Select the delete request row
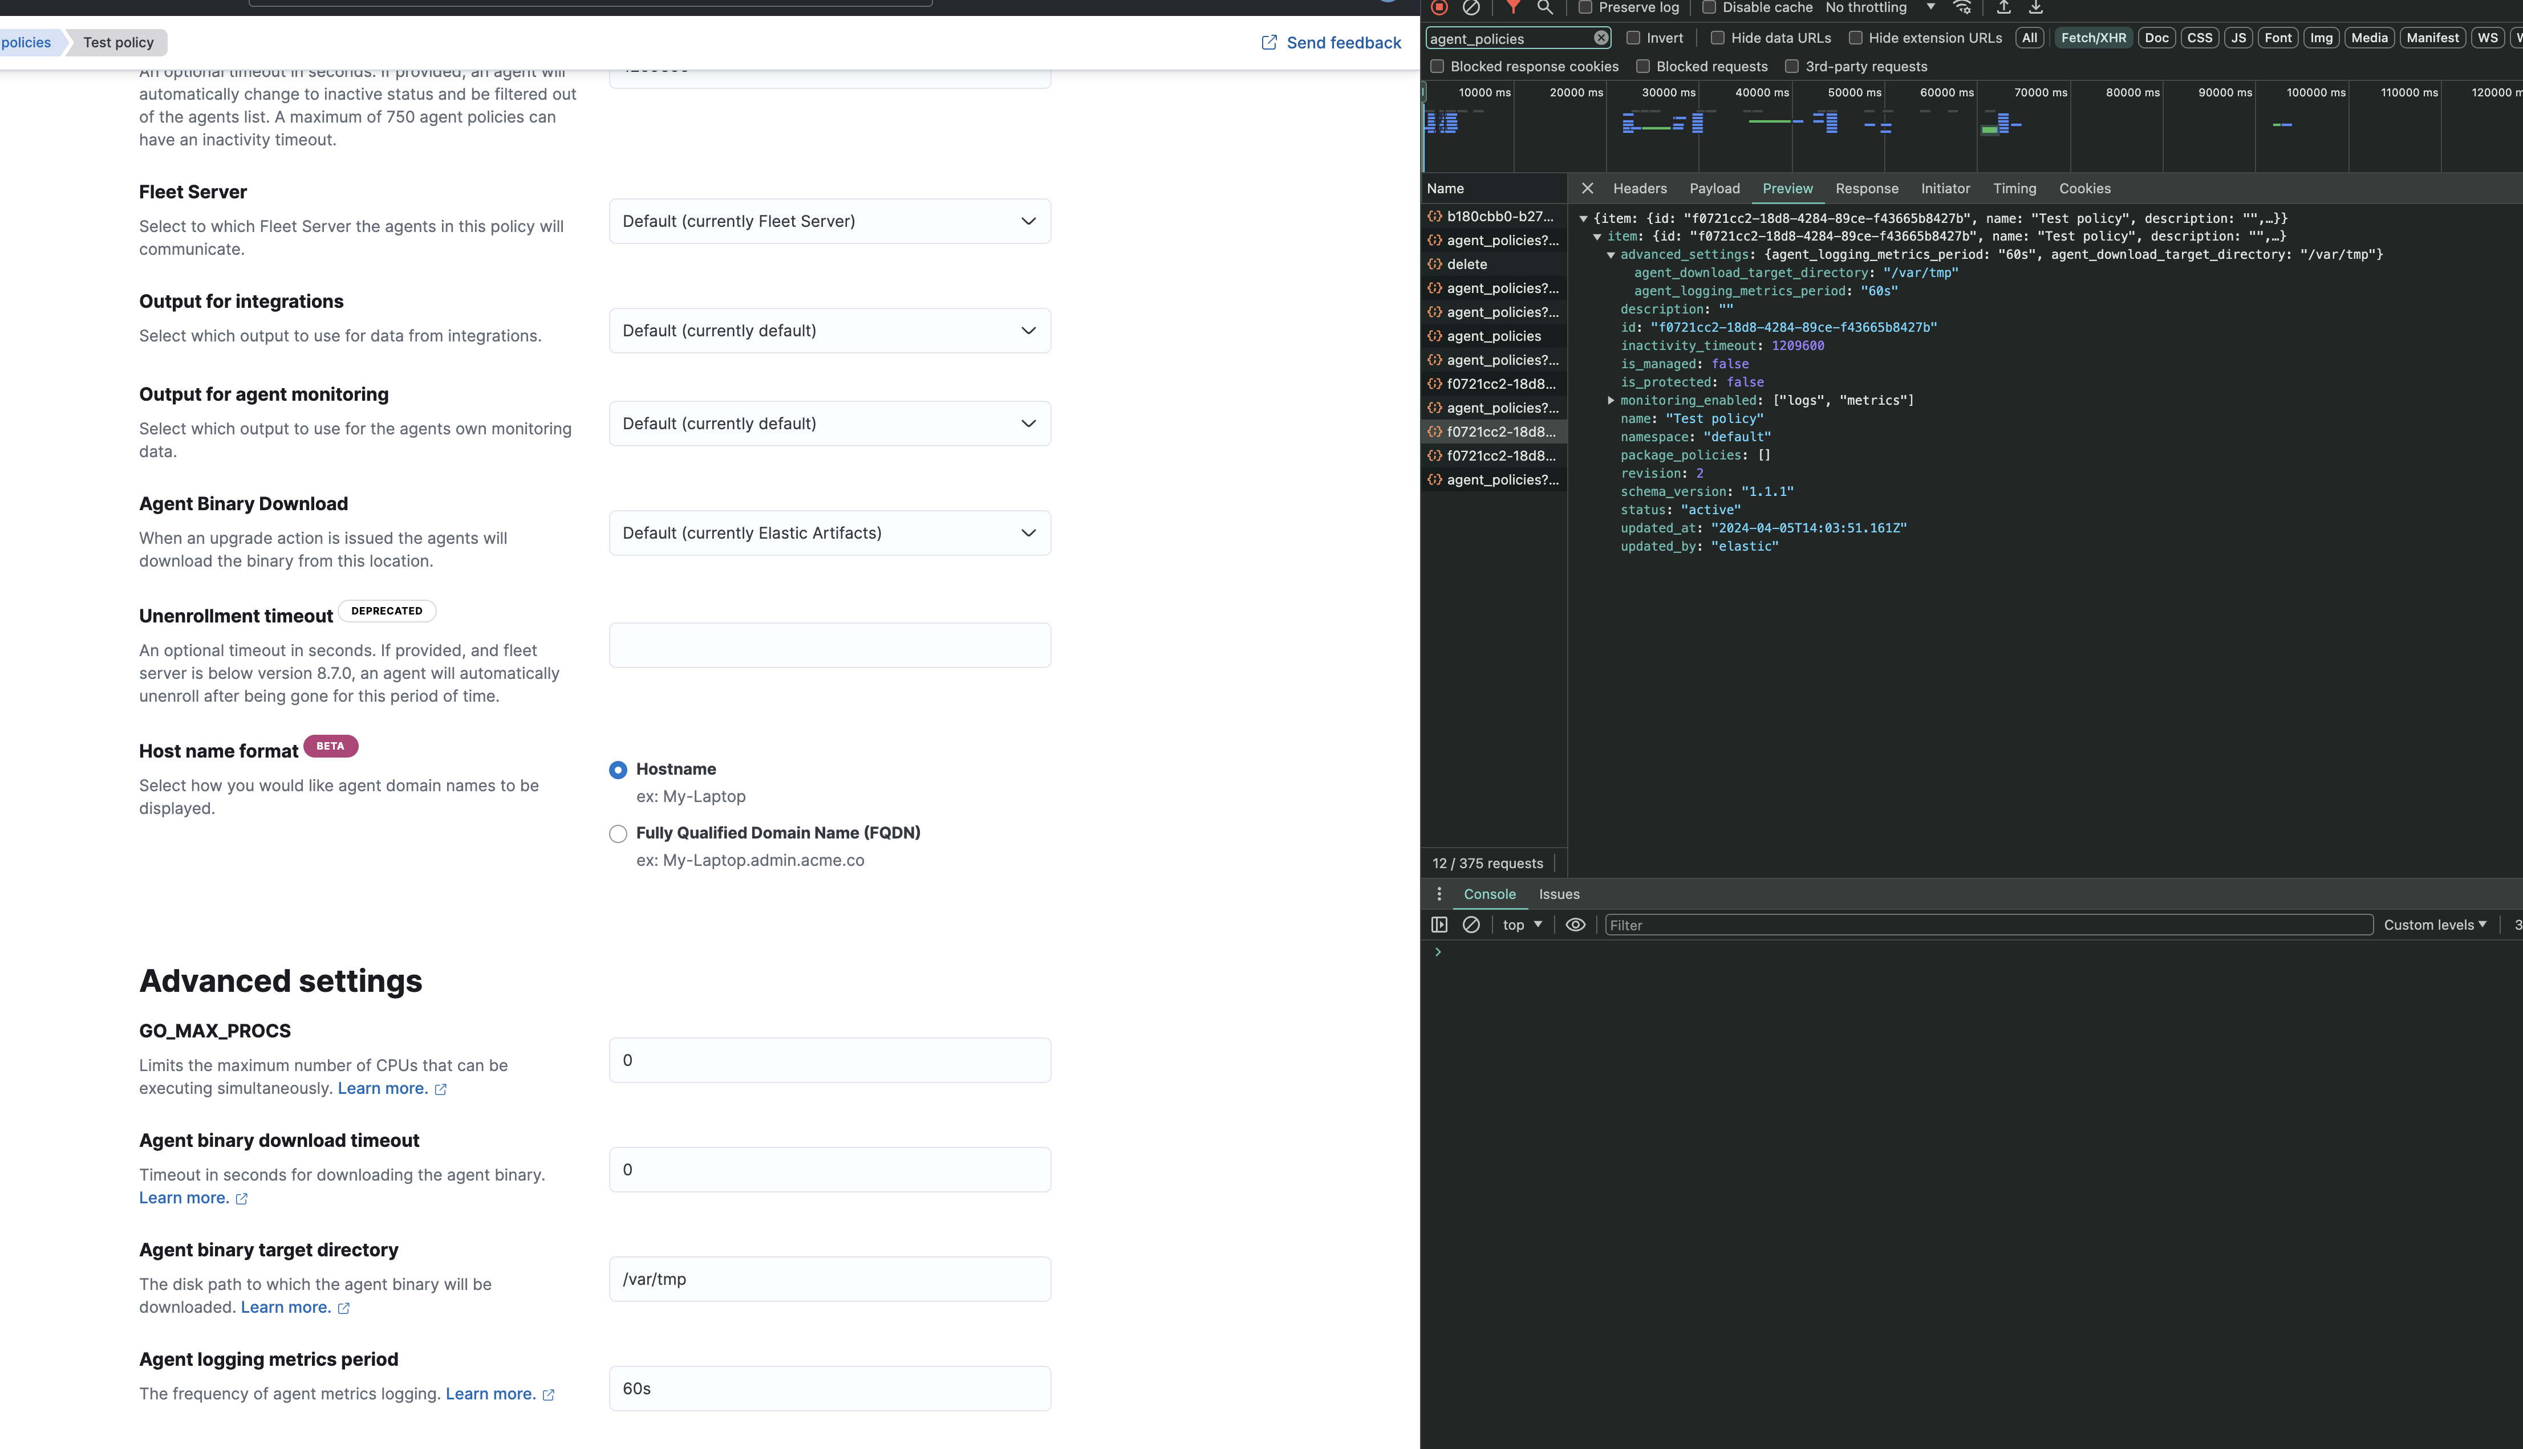This screenshot has height=1449, width=2523. [x=1494, y=264]
